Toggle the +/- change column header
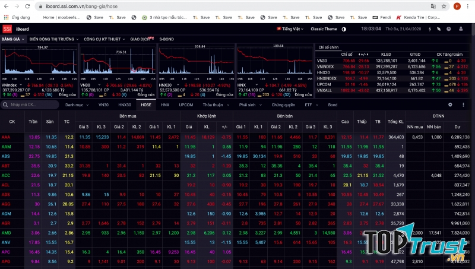The width and height of the screenshot is (475, 269). pos(224,126)
